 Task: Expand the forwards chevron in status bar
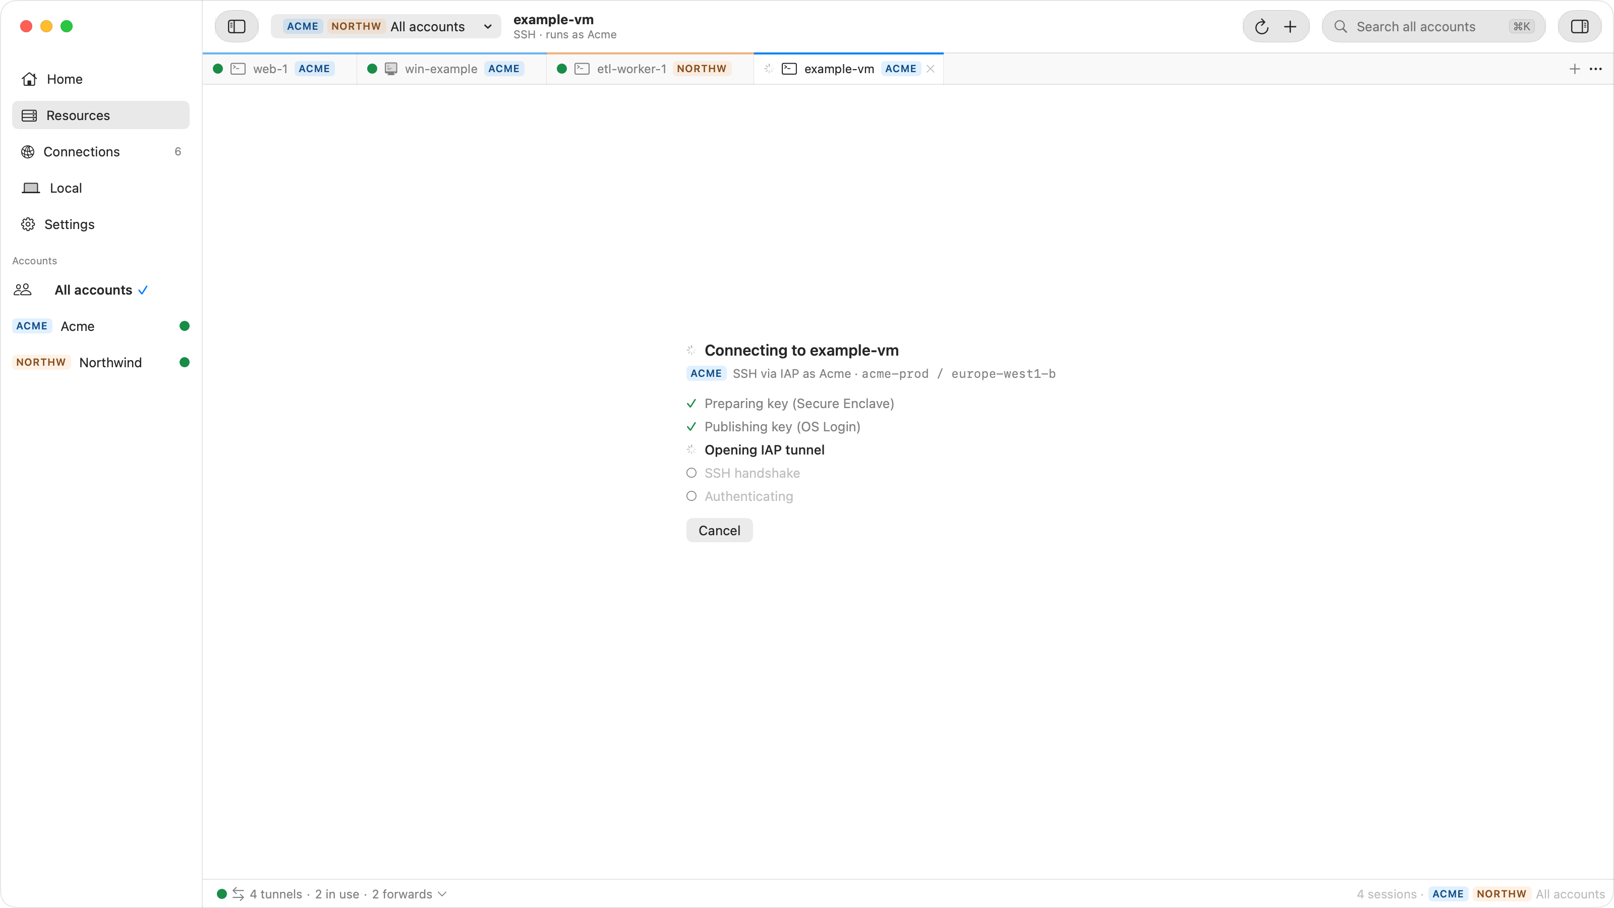pos(442,894)
